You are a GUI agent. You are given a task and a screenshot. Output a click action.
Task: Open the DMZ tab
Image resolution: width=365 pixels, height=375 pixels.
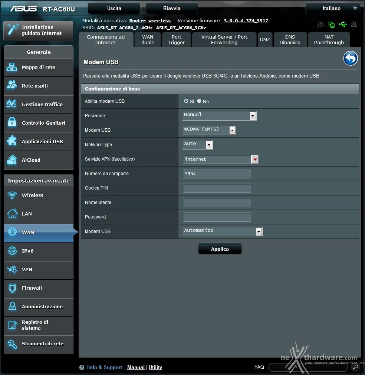point(265,40)
